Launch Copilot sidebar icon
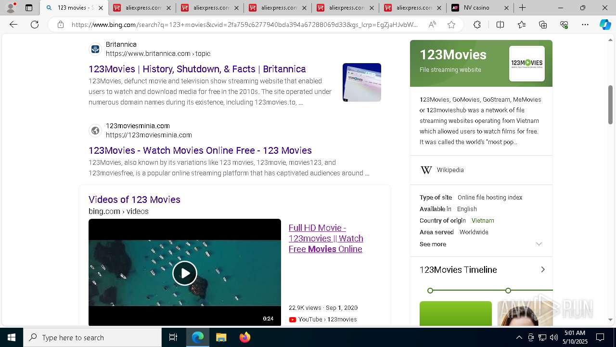This screenshot has height=347, width=616. [605, 25]
